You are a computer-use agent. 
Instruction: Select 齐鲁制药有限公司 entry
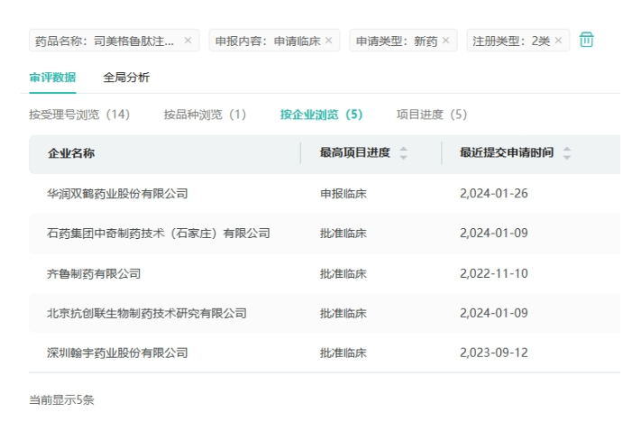(x=94, y=273)
